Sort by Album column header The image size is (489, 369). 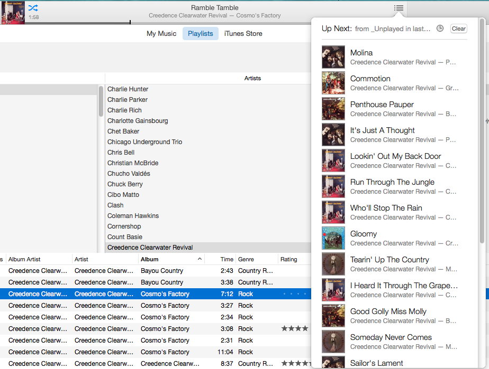tap(171, 259)
